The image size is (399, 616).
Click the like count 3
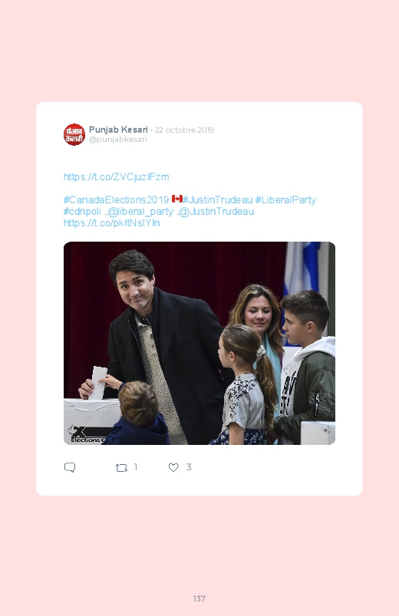[189, 467]
